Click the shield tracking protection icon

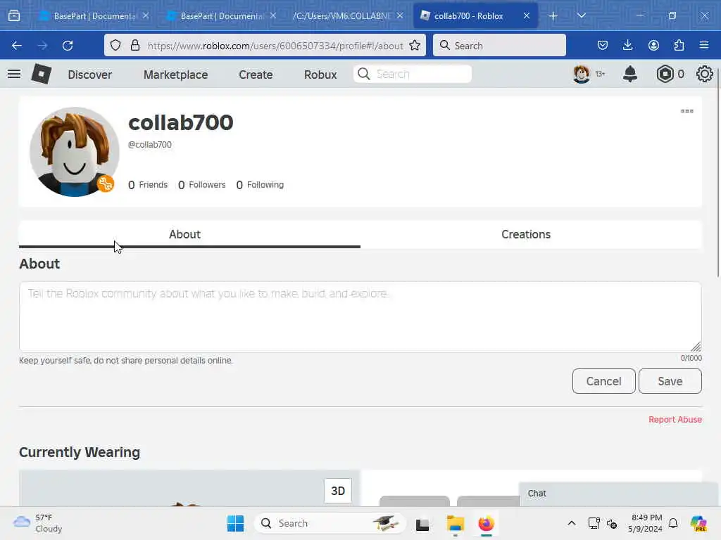[x=115, y=45]
